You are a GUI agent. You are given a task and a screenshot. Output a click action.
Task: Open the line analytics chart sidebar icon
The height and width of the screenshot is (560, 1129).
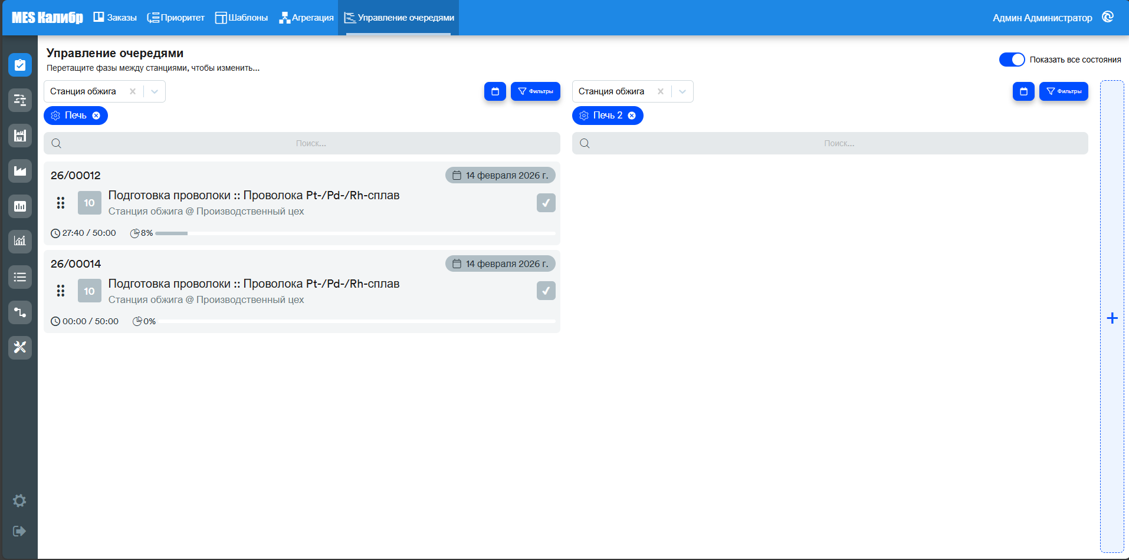tap(20, 241)
